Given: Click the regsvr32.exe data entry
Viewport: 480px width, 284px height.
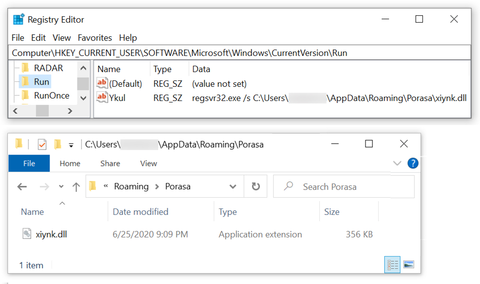Looking at the screenshot, I should (329, 98).
